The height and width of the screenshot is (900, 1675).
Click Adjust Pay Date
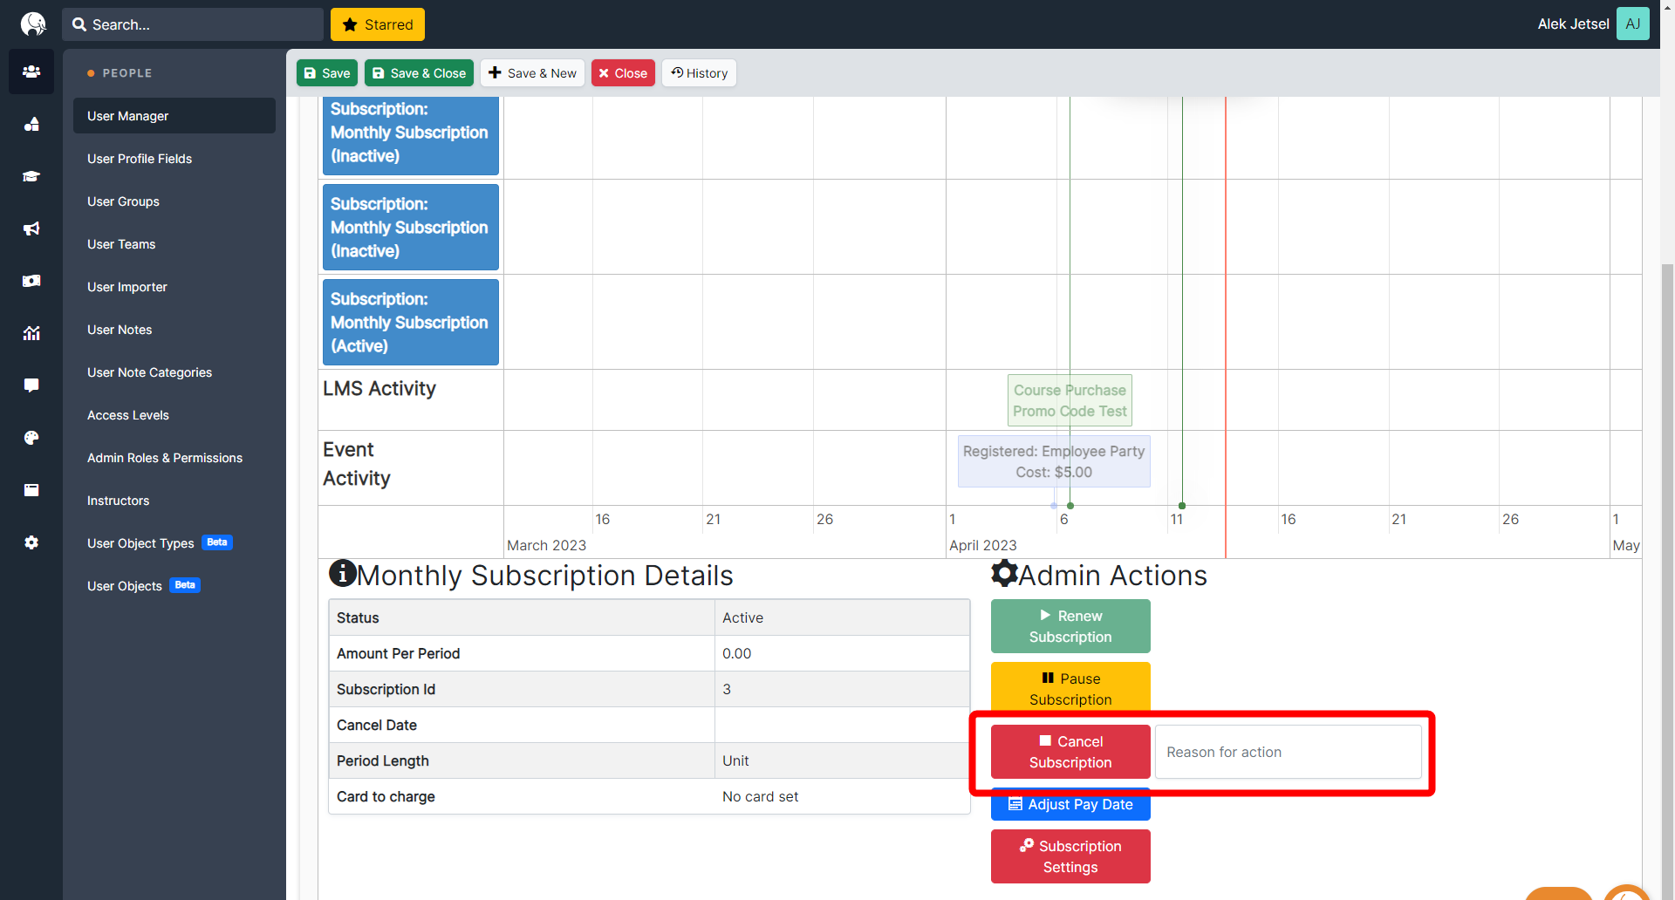click(x=1070, y=804)
